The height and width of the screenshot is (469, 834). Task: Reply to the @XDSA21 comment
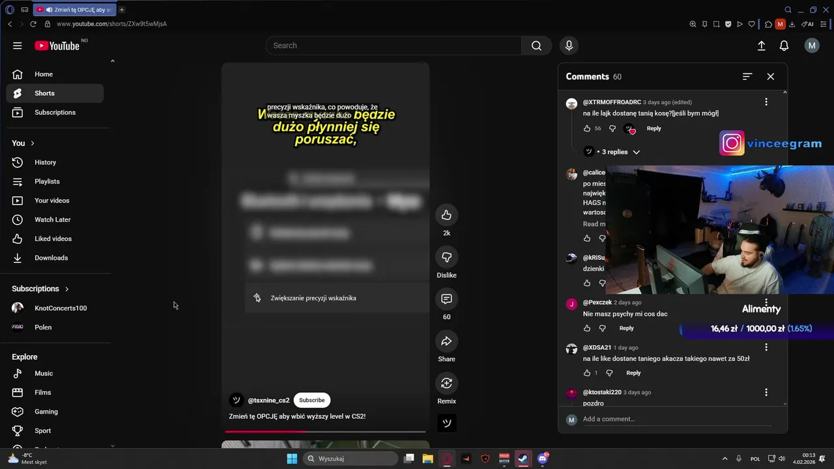point(633,373)
